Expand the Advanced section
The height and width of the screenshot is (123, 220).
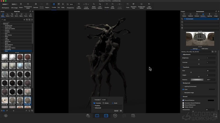tap(98, 108)
